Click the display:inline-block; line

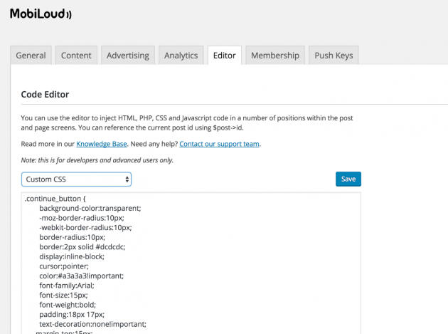tap(72, 256)
